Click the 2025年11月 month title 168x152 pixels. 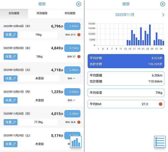[x=125, y=15]
